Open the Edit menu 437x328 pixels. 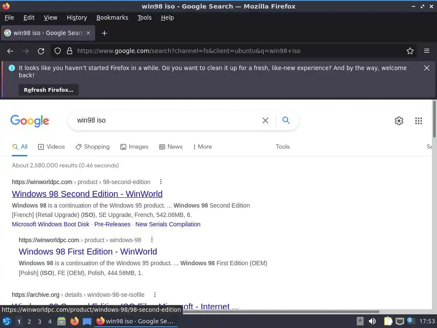pyautogui.click(x=29, y=18)
